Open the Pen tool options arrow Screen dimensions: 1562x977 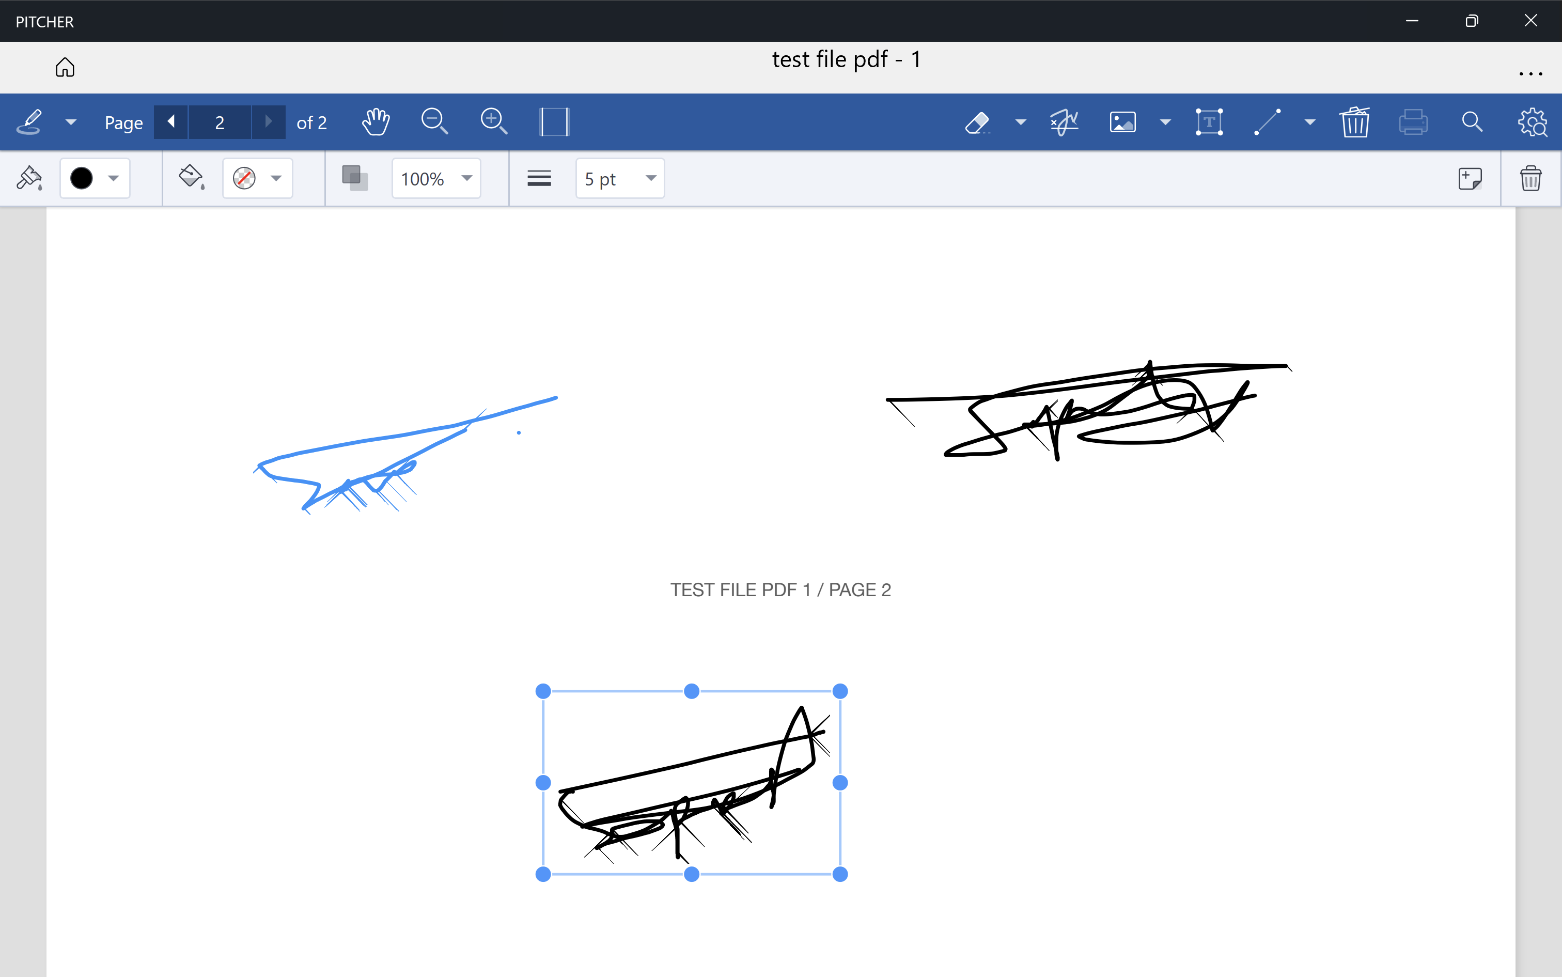click(71, 122)
